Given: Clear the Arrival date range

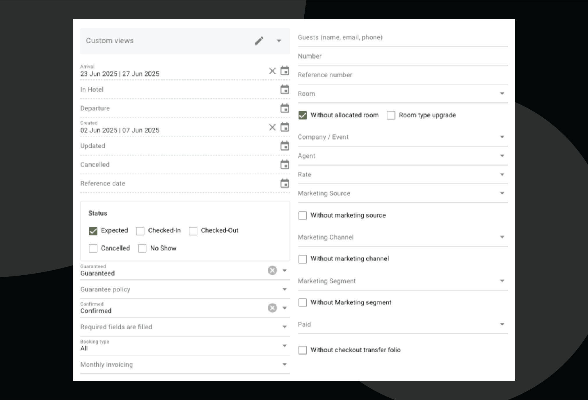Looking at the screenshot, I should coord(272,71).
